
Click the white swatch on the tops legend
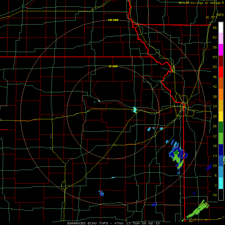(x=221, y=27)
